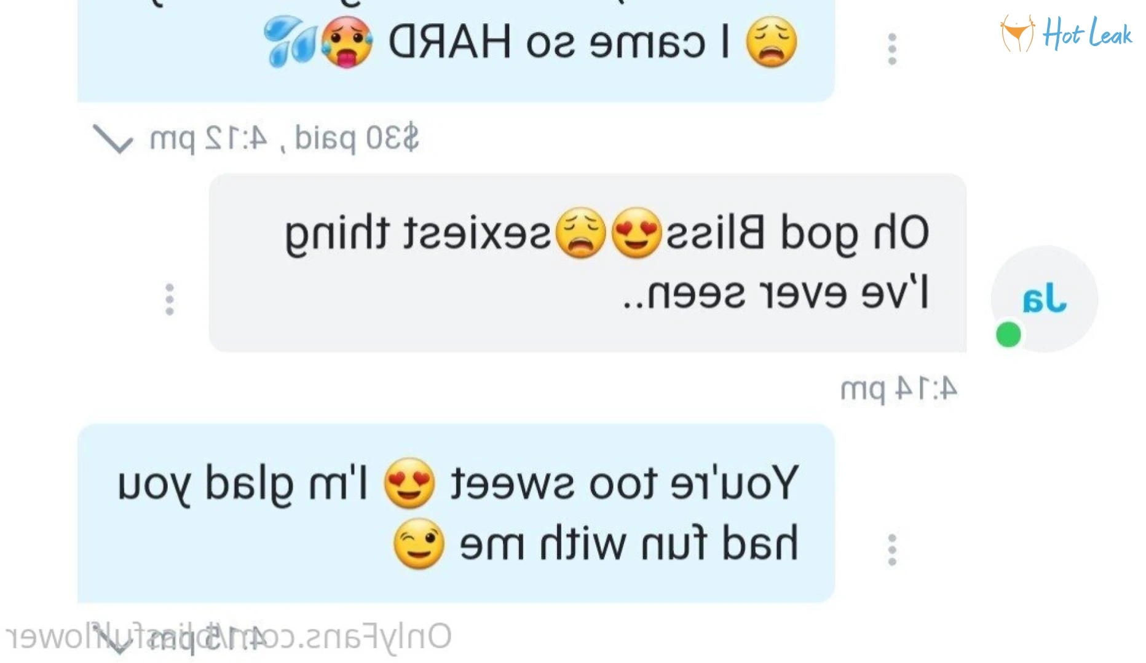
Task: Click the sweat droplets emoji in top message
Action: (x=289, y=41)
